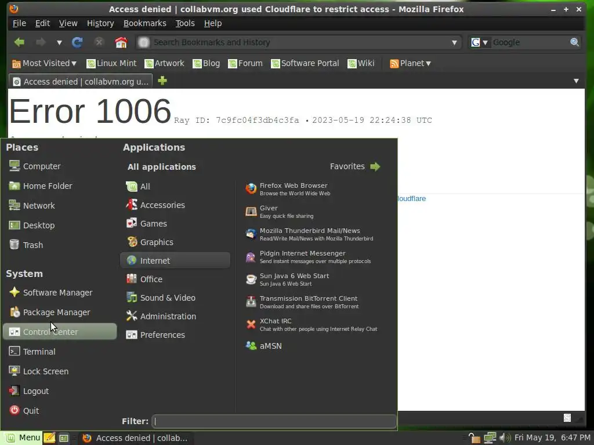Screen dimensions: 594x445
Task: Expand the Most Visited bookmarks dropdown
Action: 44,63
